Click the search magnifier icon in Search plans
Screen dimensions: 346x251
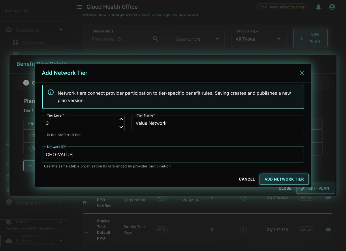tap(155, 39)
